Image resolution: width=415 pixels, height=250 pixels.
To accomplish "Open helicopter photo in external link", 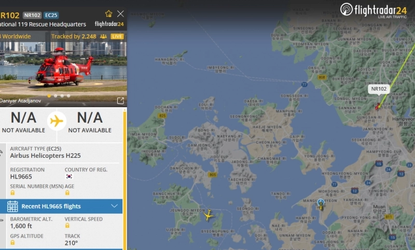I will [x=120, y=100].
